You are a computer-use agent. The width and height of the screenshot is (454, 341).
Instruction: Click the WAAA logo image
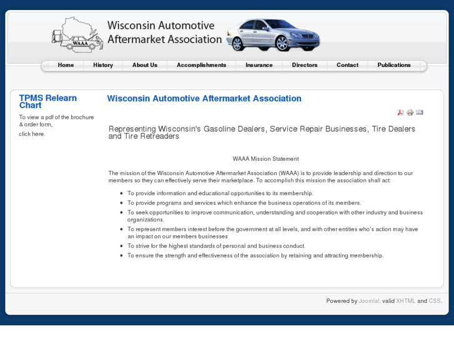click(77, 35)
